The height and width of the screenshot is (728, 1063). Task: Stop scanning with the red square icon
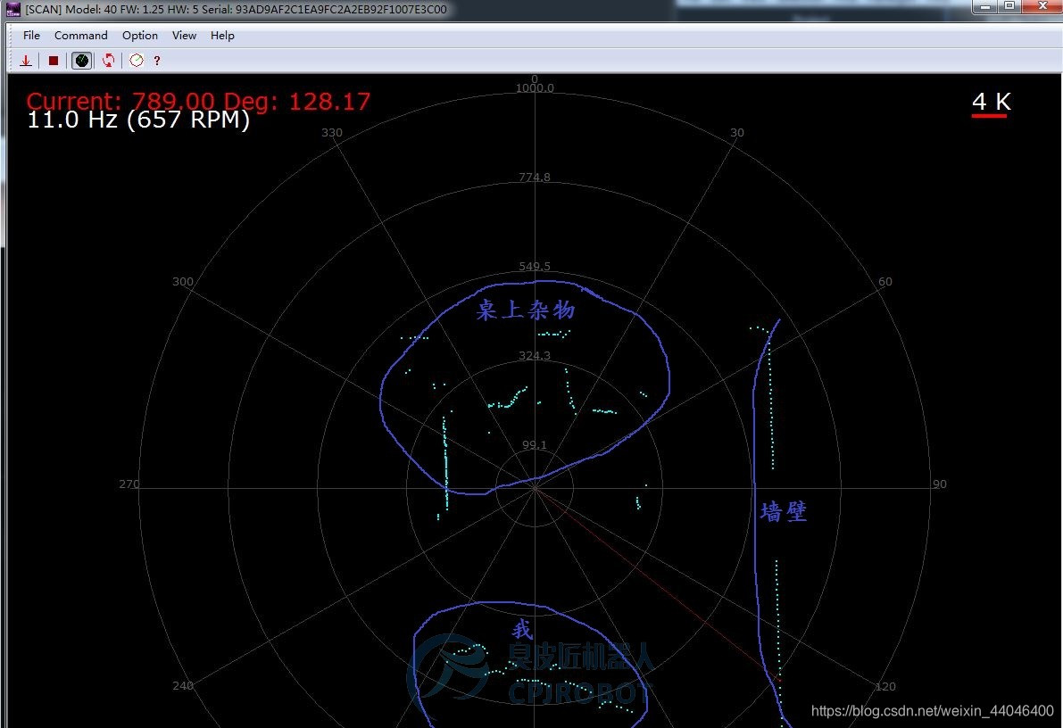pos(54,61)
